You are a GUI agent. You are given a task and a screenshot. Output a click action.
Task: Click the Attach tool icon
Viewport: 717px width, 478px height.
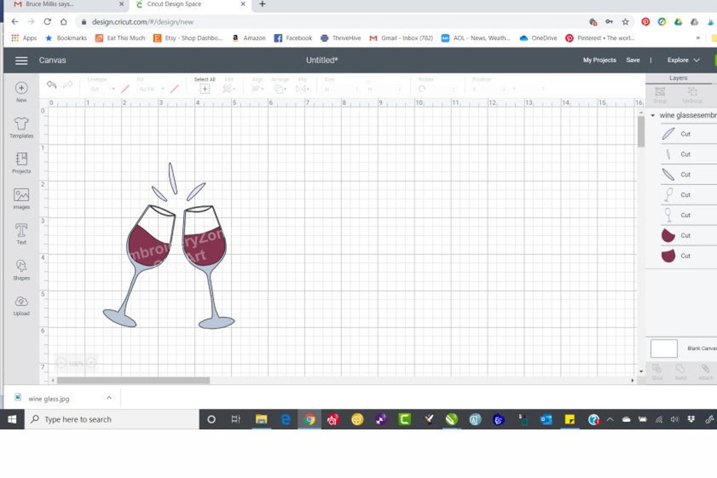coord(705,369)
